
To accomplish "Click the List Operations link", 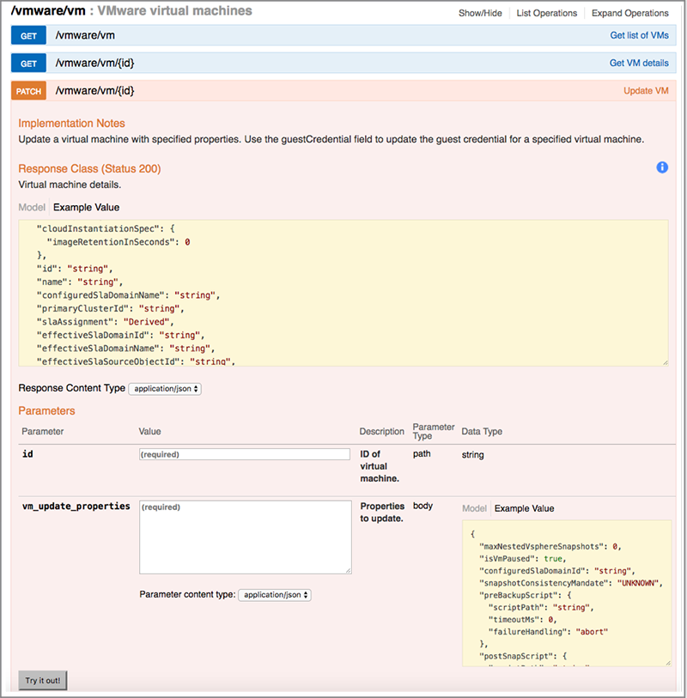I will [547, 13].
